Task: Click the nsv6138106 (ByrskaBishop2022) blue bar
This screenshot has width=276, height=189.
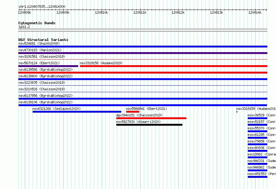Action: pyautogui.click(x=143, y=105)
